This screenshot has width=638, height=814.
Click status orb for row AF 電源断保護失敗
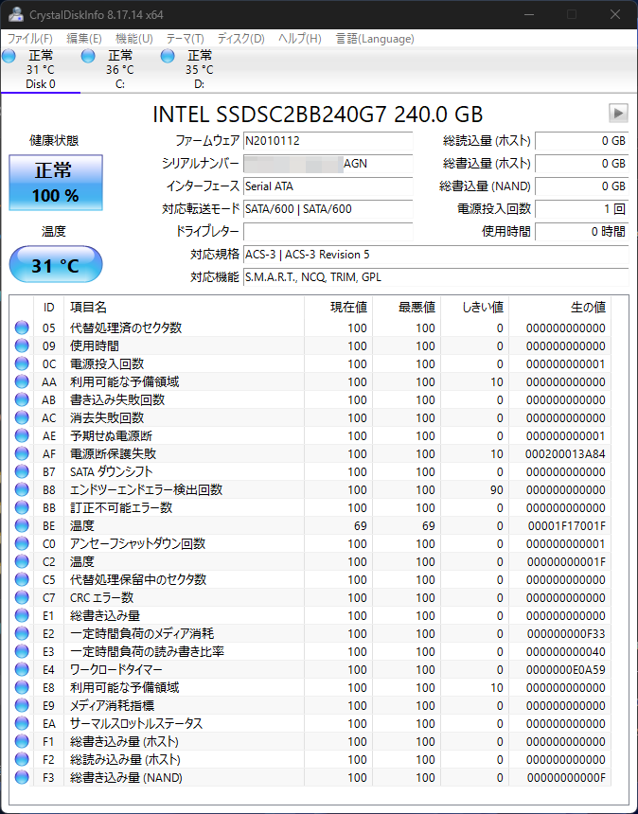pos(22,453)
